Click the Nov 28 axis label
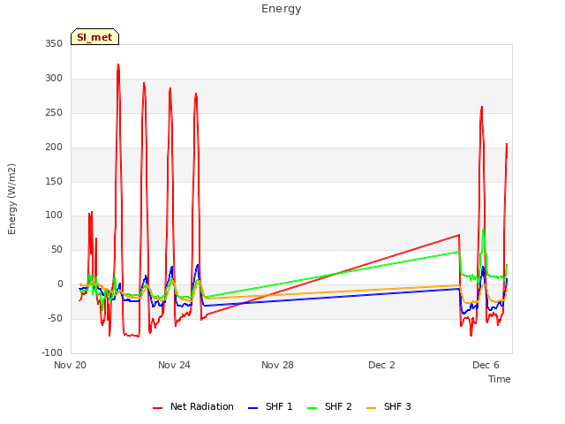The image size is (565, 424). click(277, 365)
